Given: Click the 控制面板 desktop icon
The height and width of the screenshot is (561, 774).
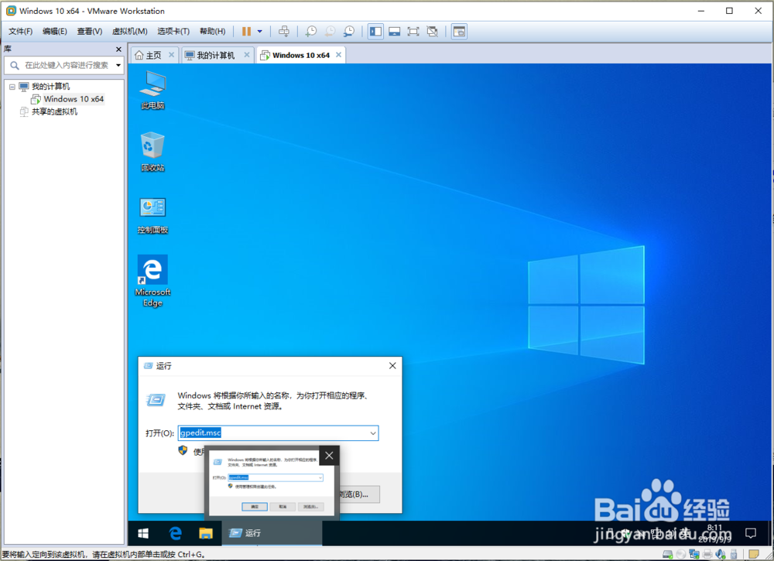Looking at the screenshot, I should (152, 215).
